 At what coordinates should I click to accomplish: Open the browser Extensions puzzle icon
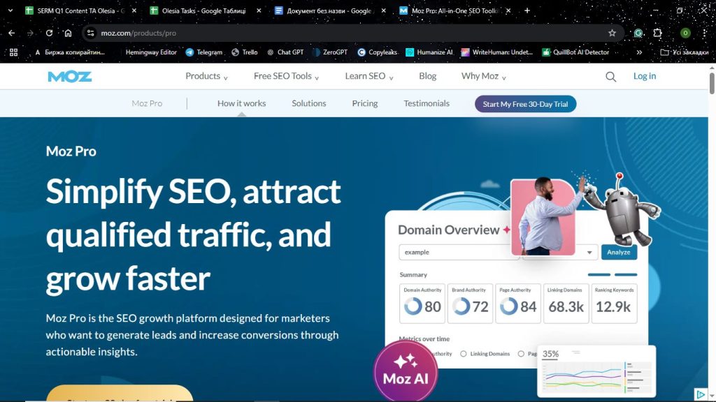tap(658, 33)
